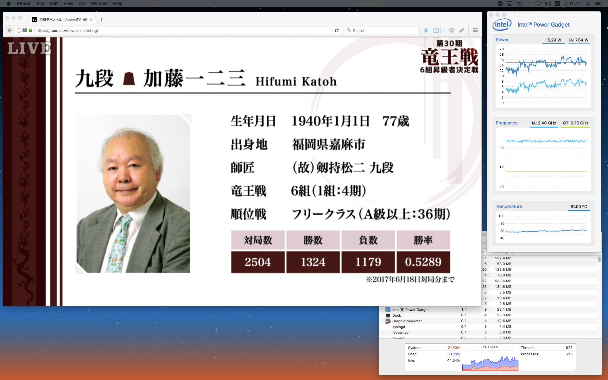The width and height of the screenshot is (608, 380).
Task: Open the Time Machine status menu
Action: (519, 3)
